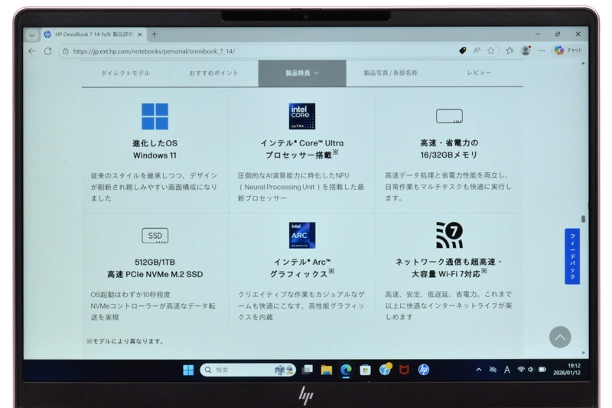
Task: Open the help globe taskbar app
Action: tap(386, 370)
